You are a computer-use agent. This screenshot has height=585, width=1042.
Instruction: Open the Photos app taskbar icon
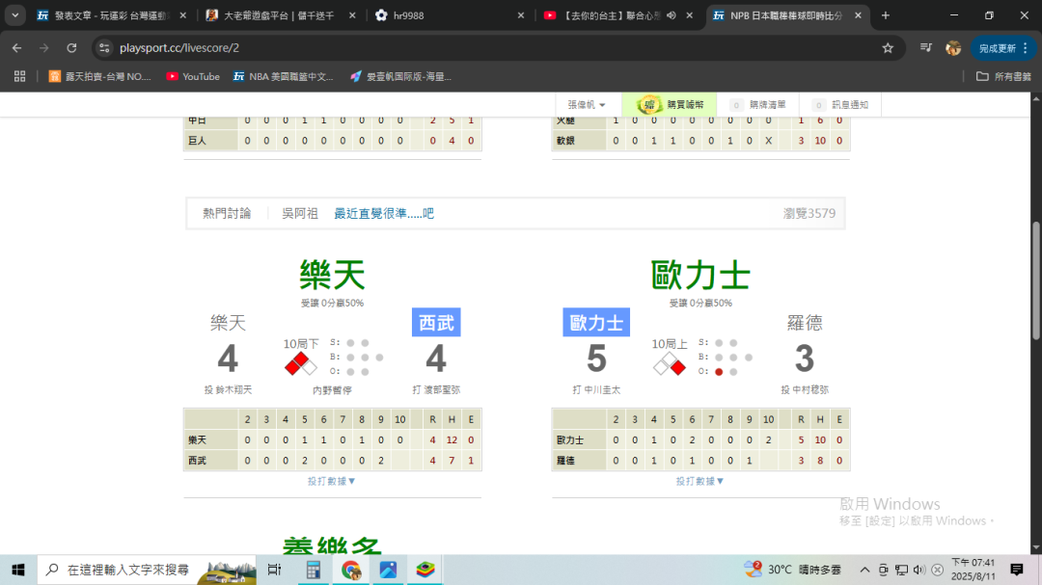click(x=388, y=570)
